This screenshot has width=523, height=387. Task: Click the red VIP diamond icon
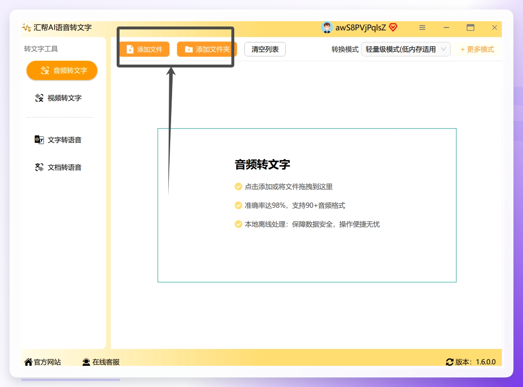coord(393,27)
